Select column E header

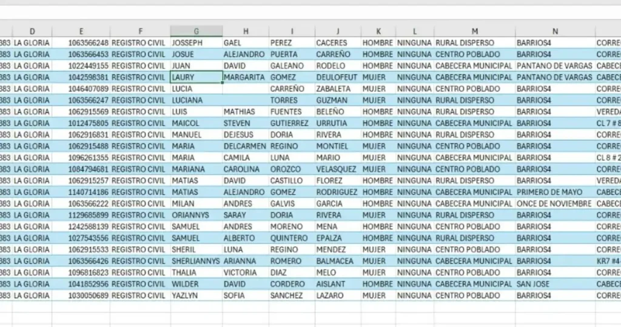[x=81, y=31]
